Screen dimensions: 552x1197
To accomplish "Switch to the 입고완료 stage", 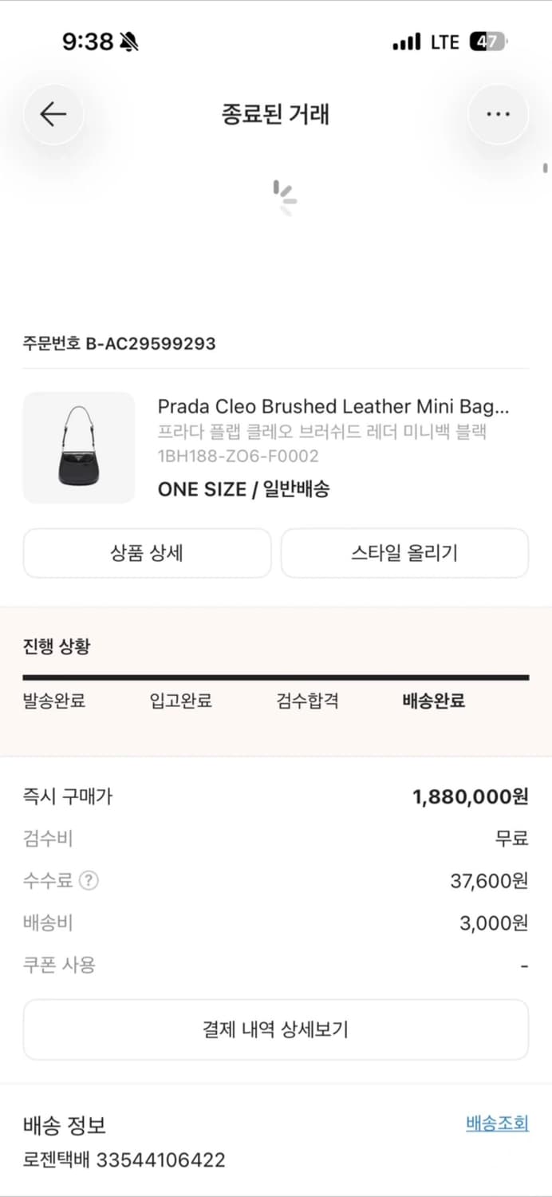I will 180,701.
